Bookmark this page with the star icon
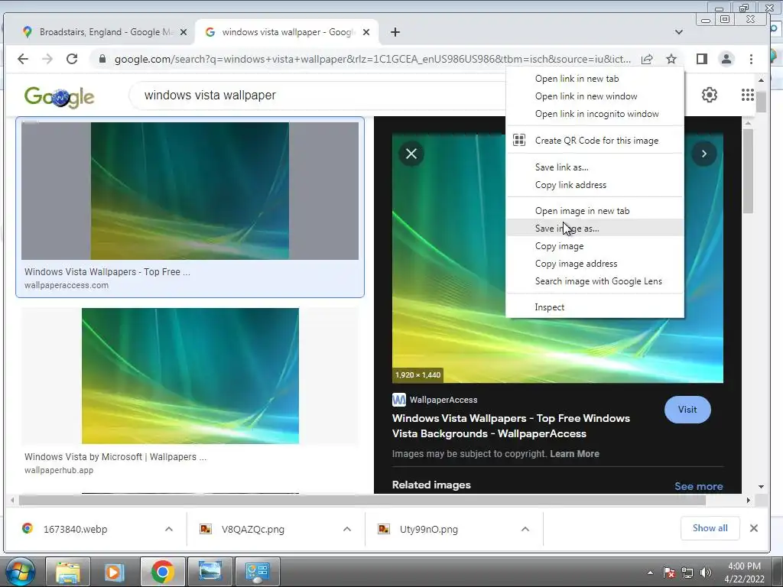This screenshot has width=783, height=587. [671, 59]
